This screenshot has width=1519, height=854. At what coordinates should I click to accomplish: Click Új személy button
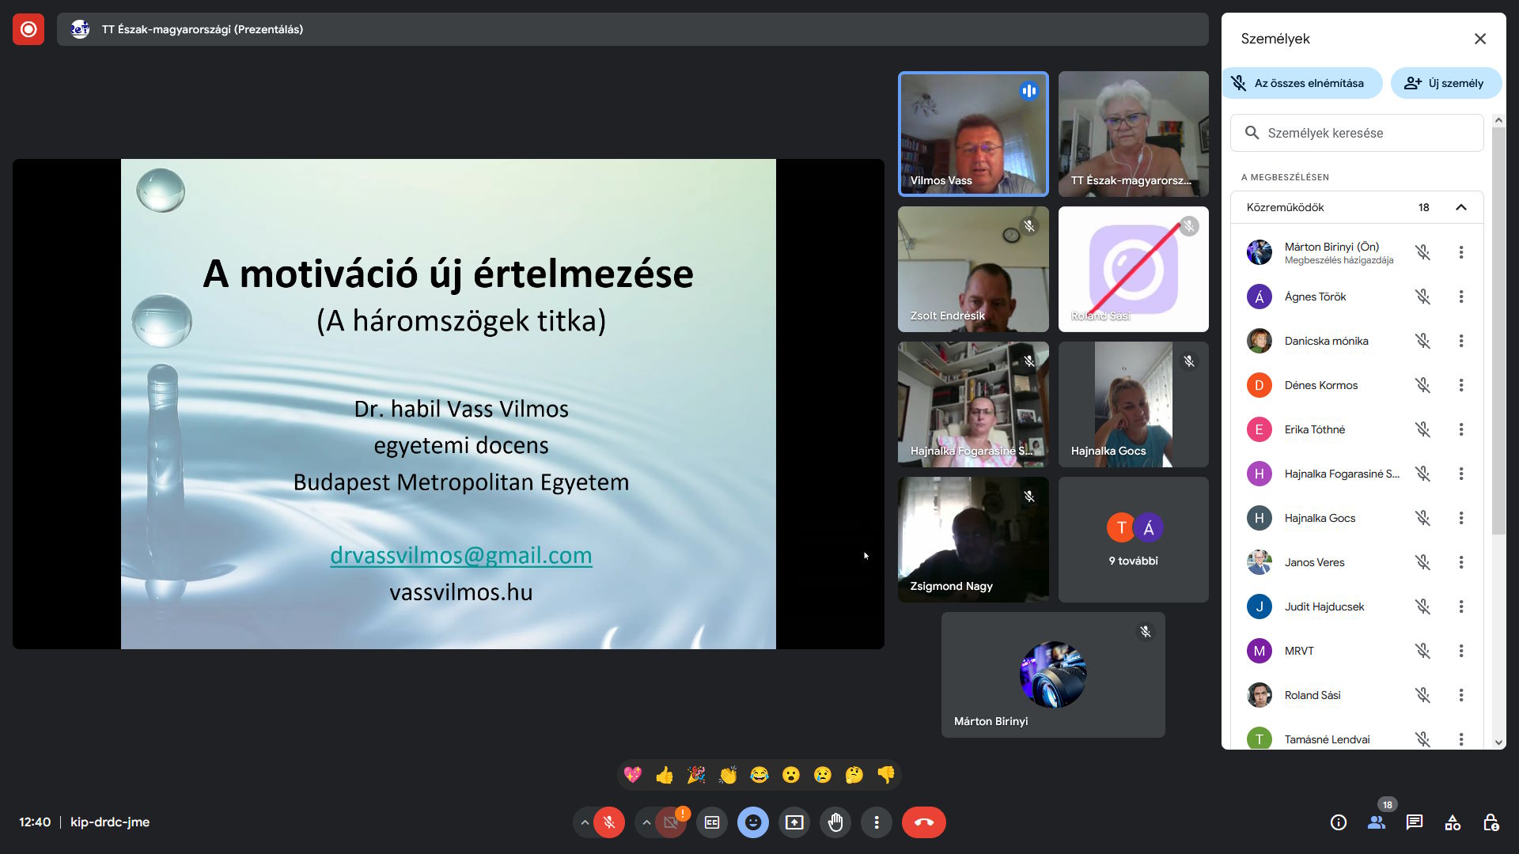pyautogui.click(x=1445, y=83)
